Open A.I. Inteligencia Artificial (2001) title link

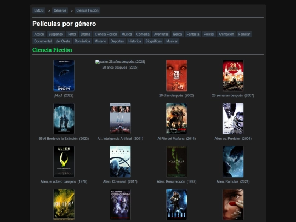(x=120, y=139)
